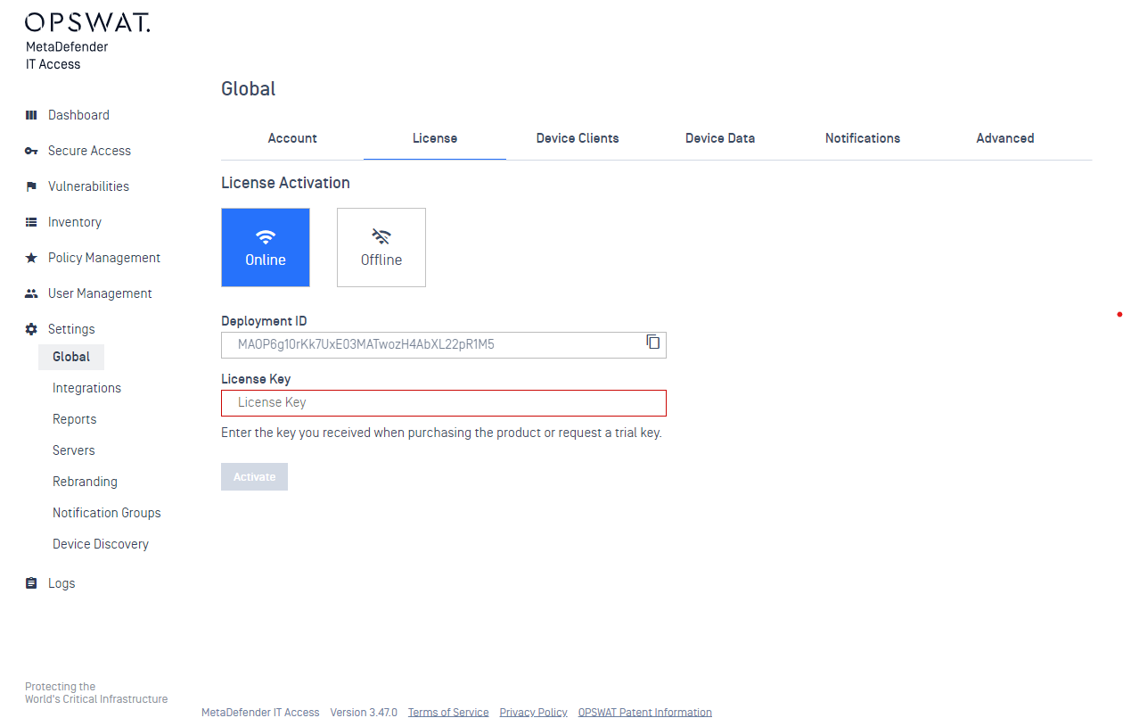Click the Policy Management star icon

(31, 258)
